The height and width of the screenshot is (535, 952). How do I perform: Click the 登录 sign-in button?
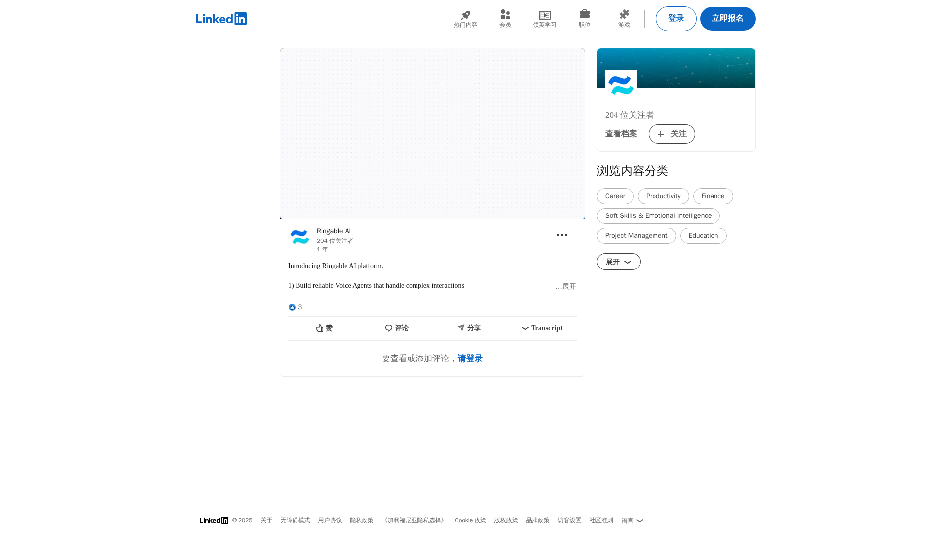tap(676, 19)
